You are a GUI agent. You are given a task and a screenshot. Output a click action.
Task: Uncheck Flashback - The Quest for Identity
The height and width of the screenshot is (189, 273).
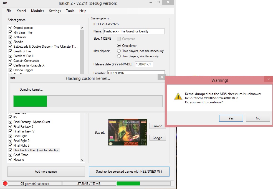point(10,150)
